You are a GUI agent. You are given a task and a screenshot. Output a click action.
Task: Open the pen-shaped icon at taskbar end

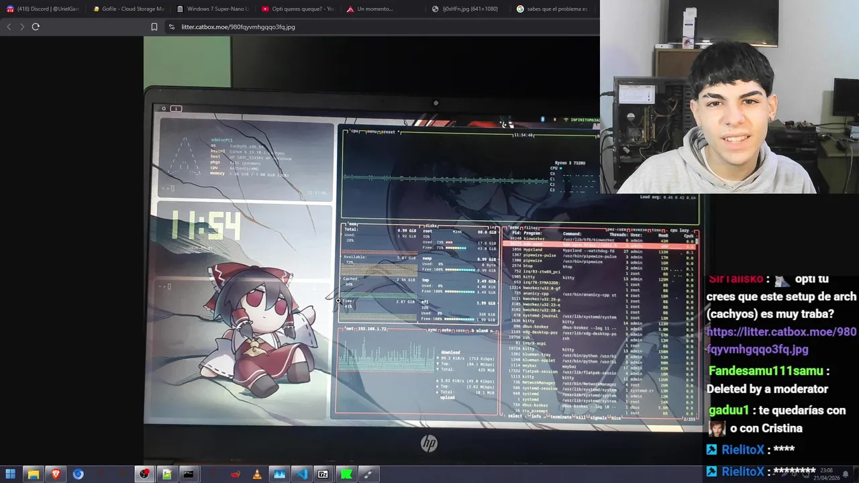(x=368, y=474)
